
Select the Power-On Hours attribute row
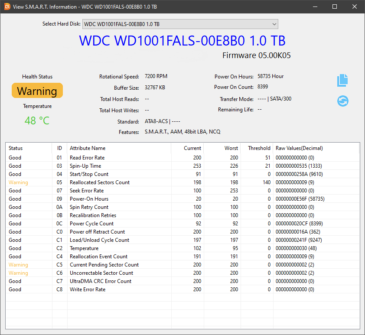click(182, 199)
